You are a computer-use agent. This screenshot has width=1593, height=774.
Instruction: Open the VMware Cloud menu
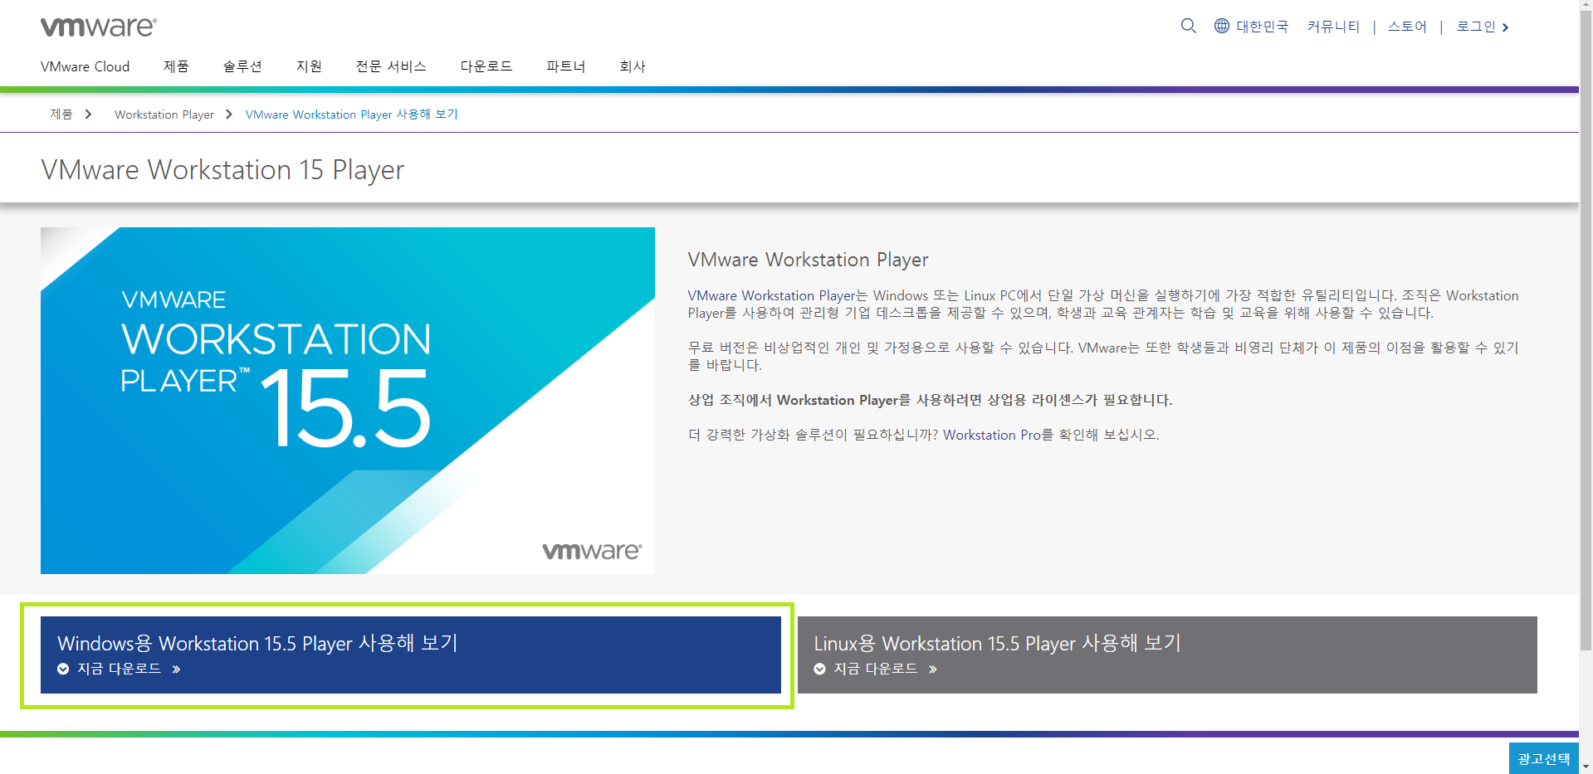click(x=85, y=66)
